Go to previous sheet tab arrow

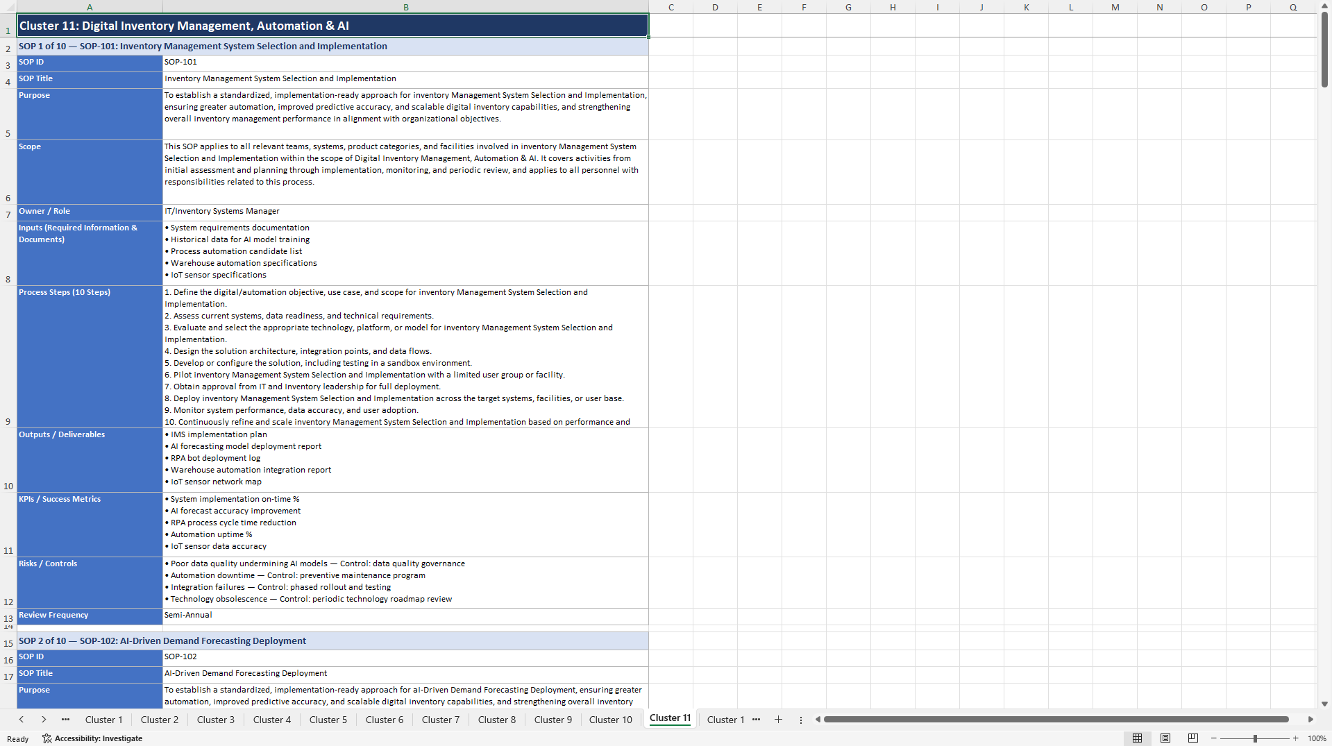[x=22, y=720]
